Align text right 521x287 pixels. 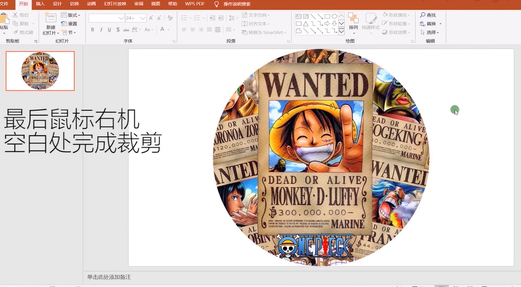201,30
